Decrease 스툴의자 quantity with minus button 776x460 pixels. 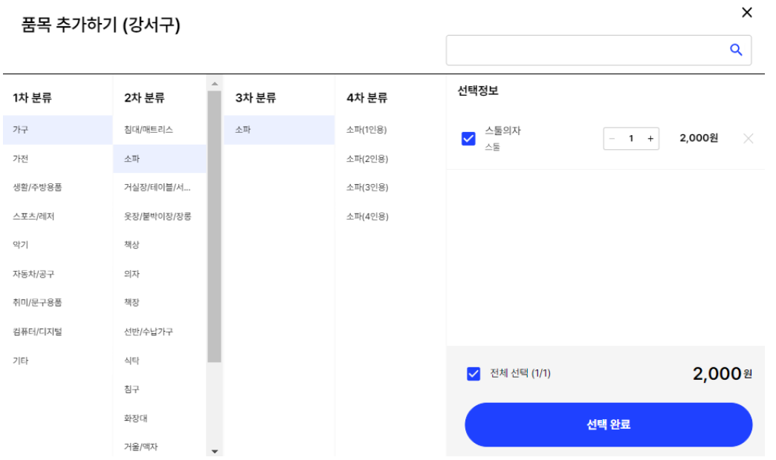pos(612,139)
